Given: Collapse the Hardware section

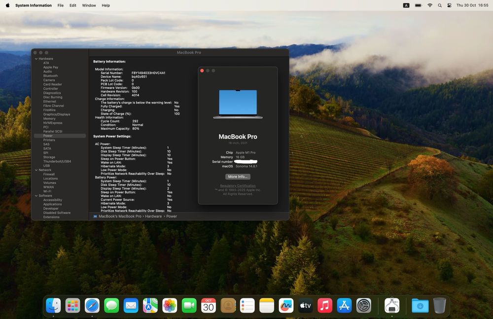Looking at the screenshot, I should 36,59.
